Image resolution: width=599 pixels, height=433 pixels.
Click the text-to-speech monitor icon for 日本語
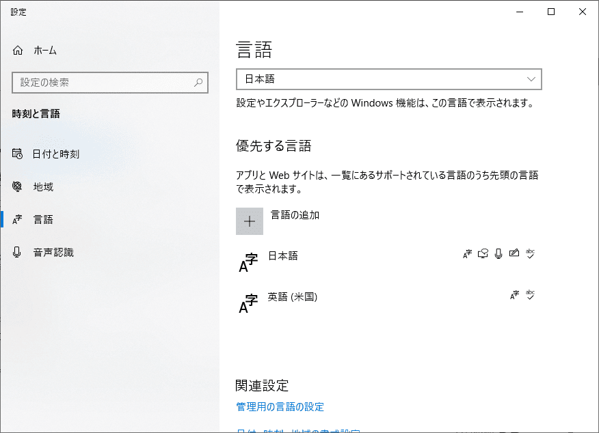[483, 253]
